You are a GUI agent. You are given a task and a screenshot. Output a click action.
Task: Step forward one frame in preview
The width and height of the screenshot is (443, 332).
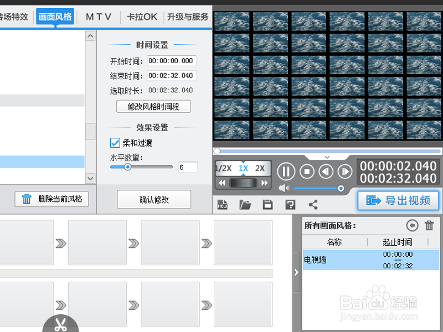(x=344, y=172)
